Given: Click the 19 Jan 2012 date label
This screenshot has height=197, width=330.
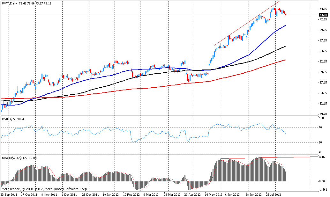Looking at the screenshot, I should [111, 194].
